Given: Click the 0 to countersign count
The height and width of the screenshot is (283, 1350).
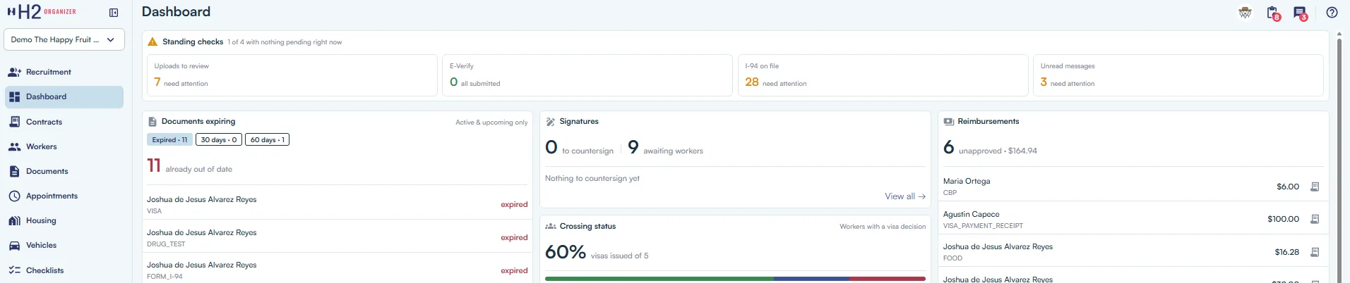Looking at the screenshot, I should coord(580,147).
